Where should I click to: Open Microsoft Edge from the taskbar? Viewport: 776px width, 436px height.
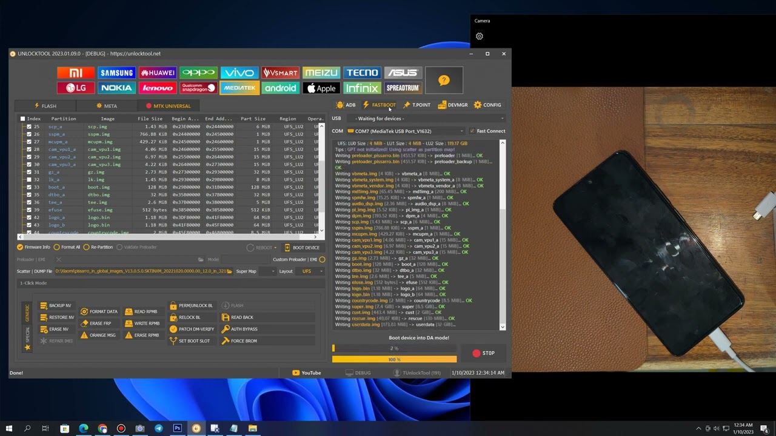click(x=84, y=428)
